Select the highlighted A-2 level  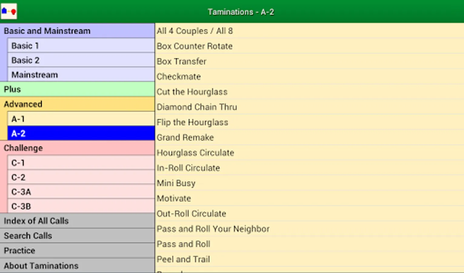81,133
